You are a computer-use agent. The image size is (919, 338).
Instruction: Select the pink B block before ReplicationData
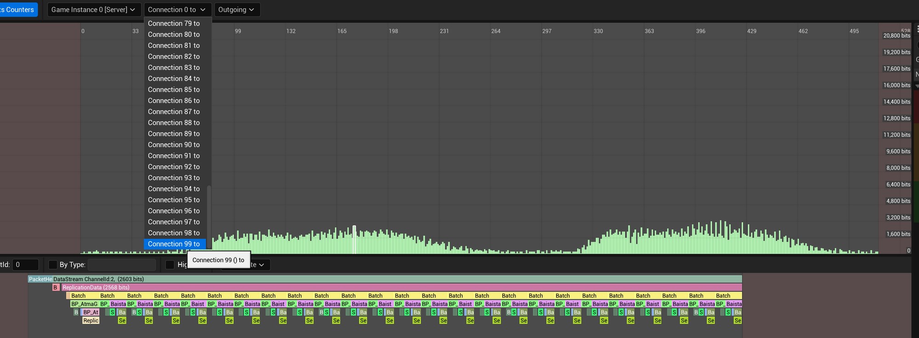tap(55, 287)
